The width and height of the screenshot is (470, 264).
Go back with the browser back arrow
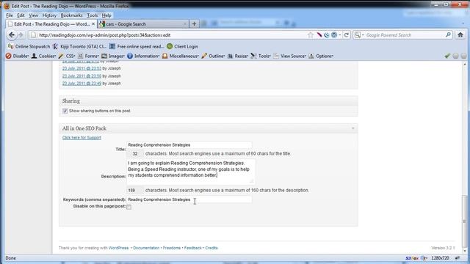(12, 35)
